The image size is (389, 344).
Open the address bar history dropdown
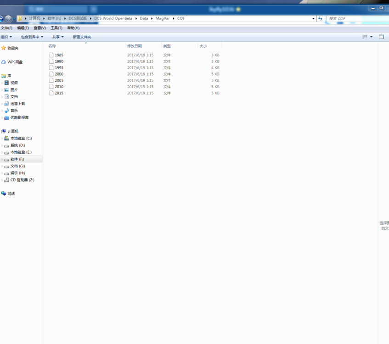click(x=313, y=19)
